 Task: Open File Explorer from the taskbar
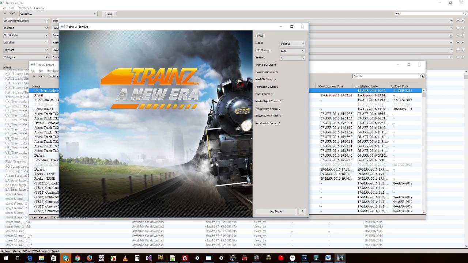point(42,258)
